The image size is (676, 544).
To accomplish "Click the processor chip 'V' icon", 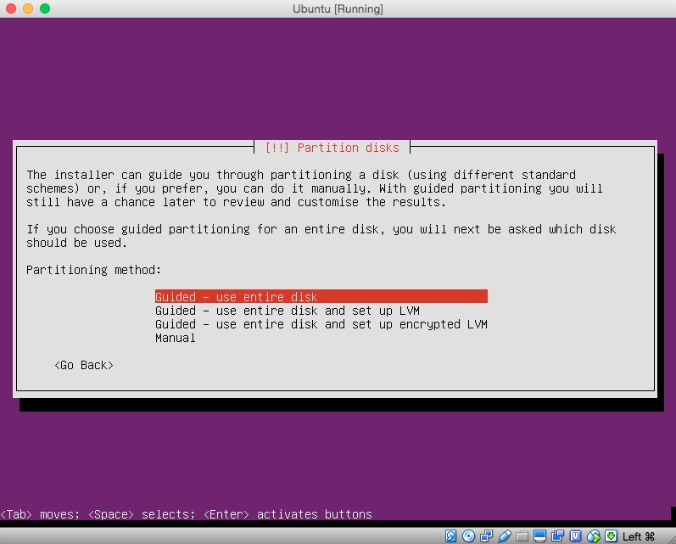I will [575, 536].
